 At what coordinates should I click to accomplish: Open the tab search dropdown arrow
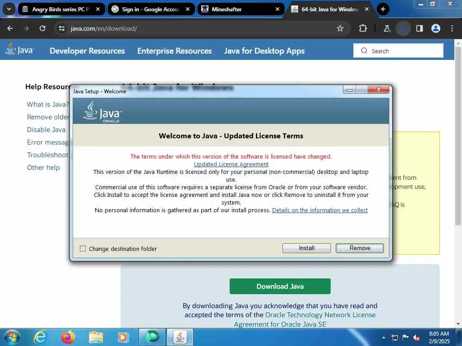9,9
